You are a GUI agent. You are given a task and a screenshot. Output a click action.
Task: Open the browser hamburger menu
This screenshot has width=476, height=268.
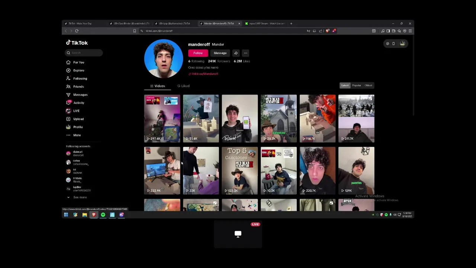click(x=410, y=31)
